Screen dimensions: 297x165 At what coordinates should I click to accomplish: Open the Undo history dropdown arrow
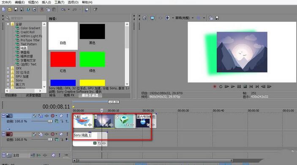click(68, 9)
